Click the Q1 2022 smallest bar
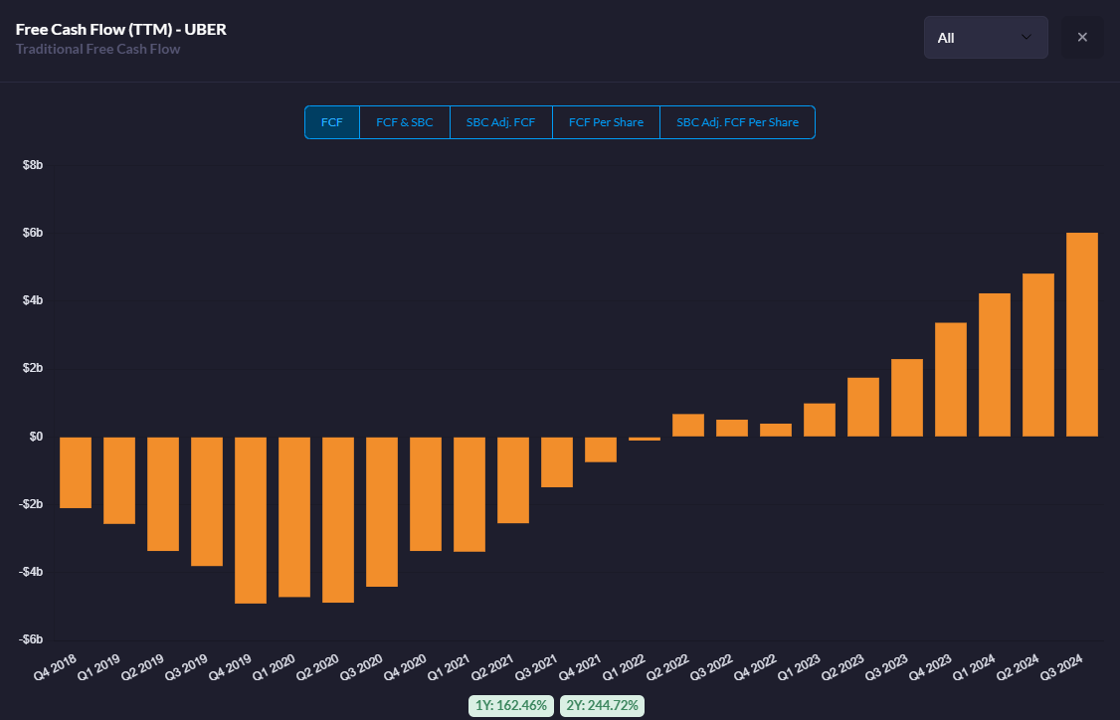The width and height of the screenshot is (1120, 720). (645, 439)
